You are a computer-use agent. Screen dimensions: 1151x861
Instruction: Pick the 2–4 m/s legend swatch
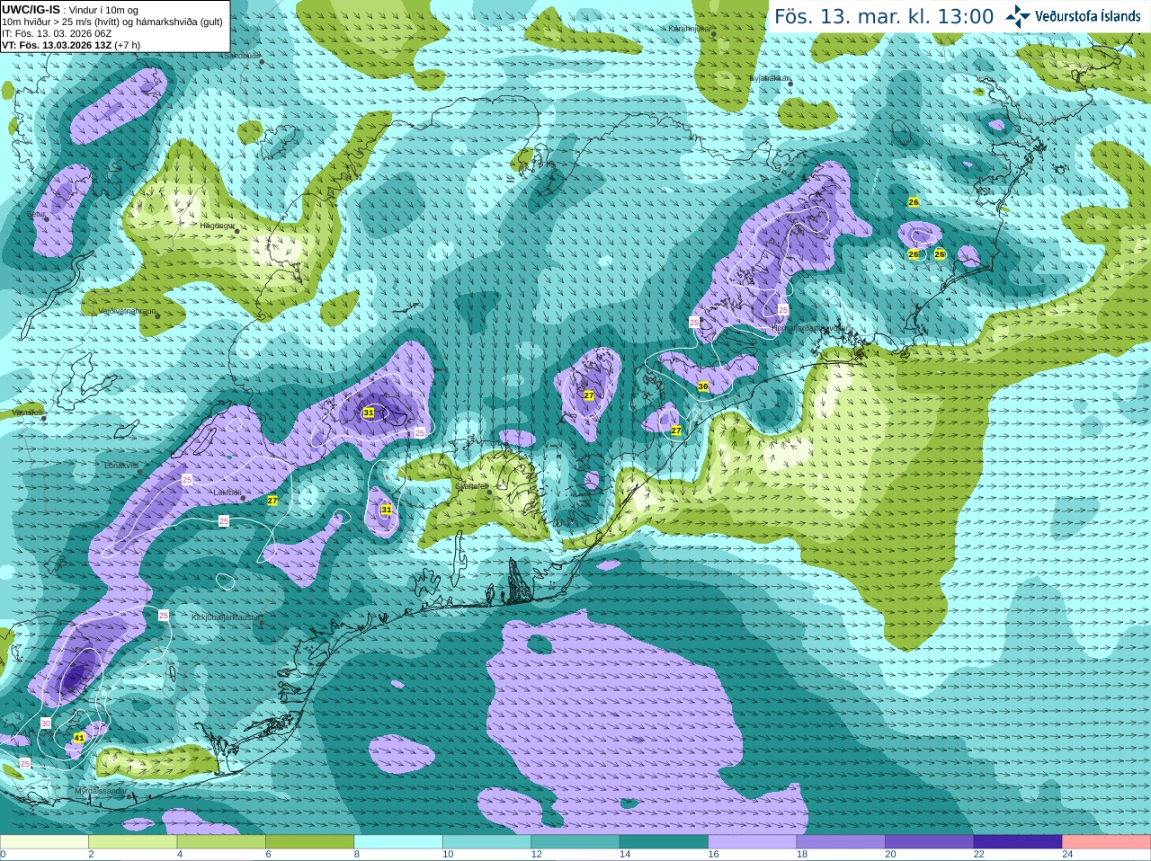coord(132,842)
